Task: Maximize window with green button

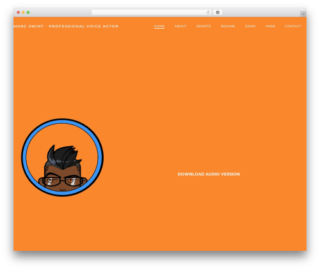Action: (x=28, y=12)
